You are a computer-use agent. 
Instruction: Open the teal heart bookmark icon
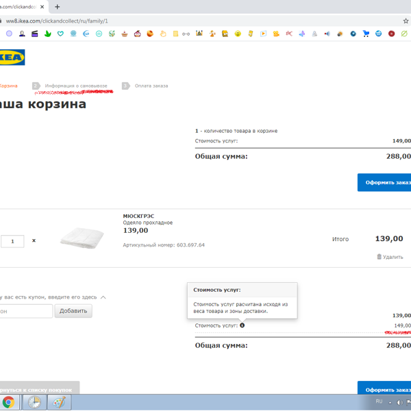pos(60,34)
